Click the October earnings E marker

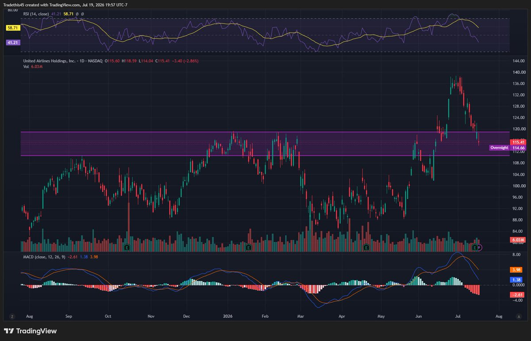tap(127, 248)
